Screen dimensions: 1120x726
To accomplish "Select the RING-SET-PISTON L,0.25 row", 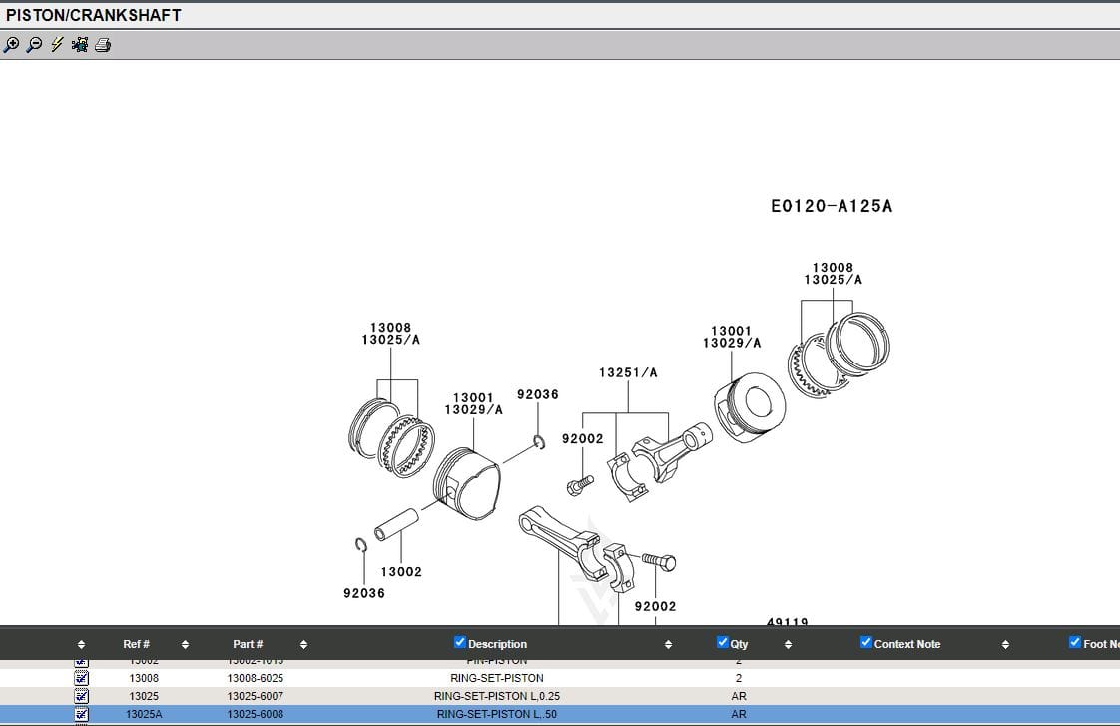I will tap(503, 696).
